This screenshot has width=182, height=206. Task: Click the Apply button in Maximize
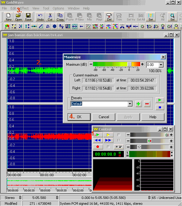tap(128, 117)
